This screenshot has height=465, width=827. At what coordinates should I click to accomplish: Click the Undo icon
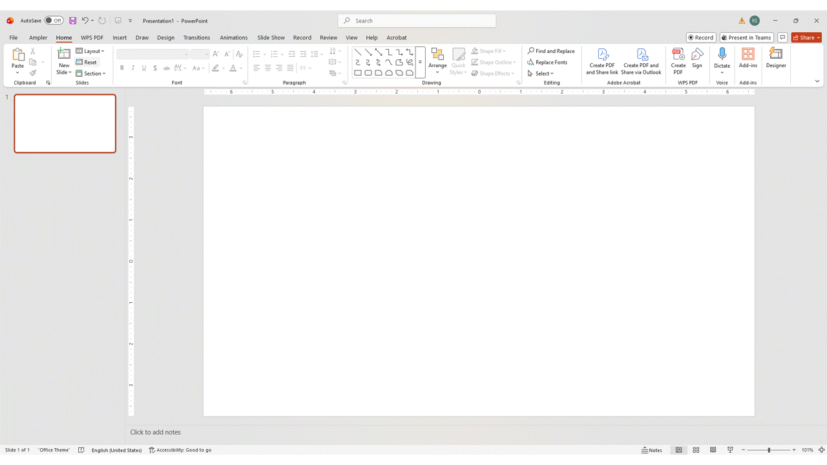pyautogui.click(x=85, y=21)
